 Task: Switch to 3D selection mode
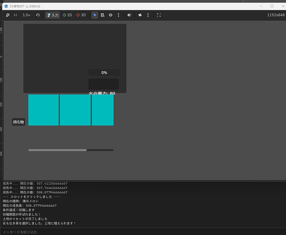[x=81, y=15]
